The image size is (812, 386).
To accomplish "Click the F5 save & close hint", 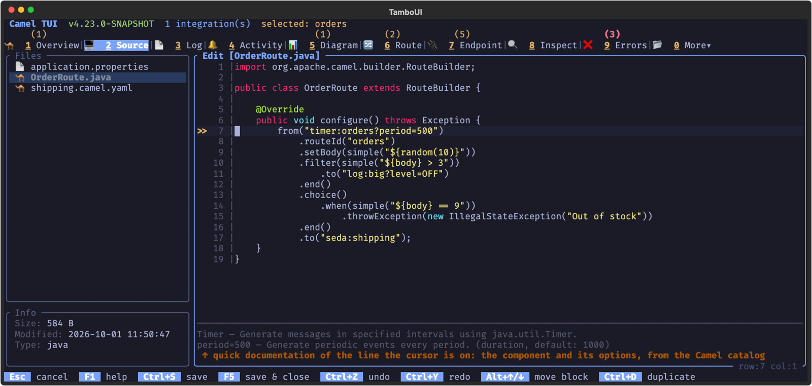I will pyautogui.click(x=264, y=377).
